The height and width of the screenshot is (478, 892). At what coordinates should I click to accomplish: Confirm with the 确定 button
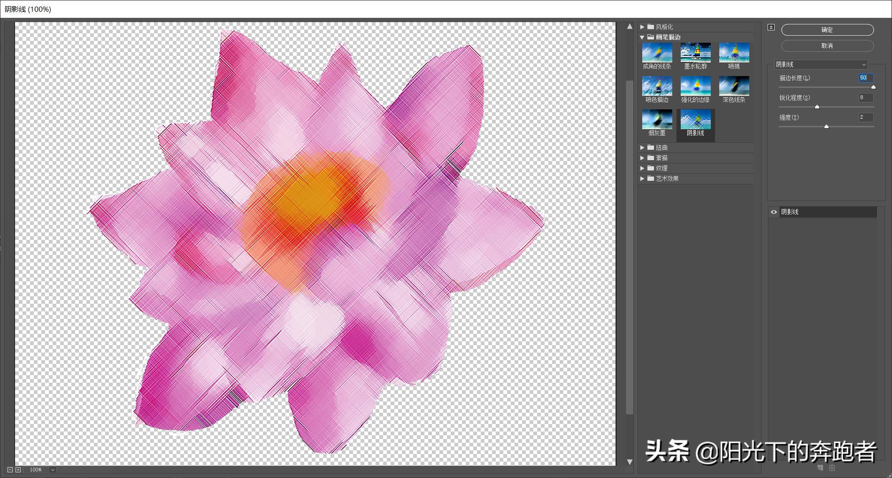tap(827, 30)
